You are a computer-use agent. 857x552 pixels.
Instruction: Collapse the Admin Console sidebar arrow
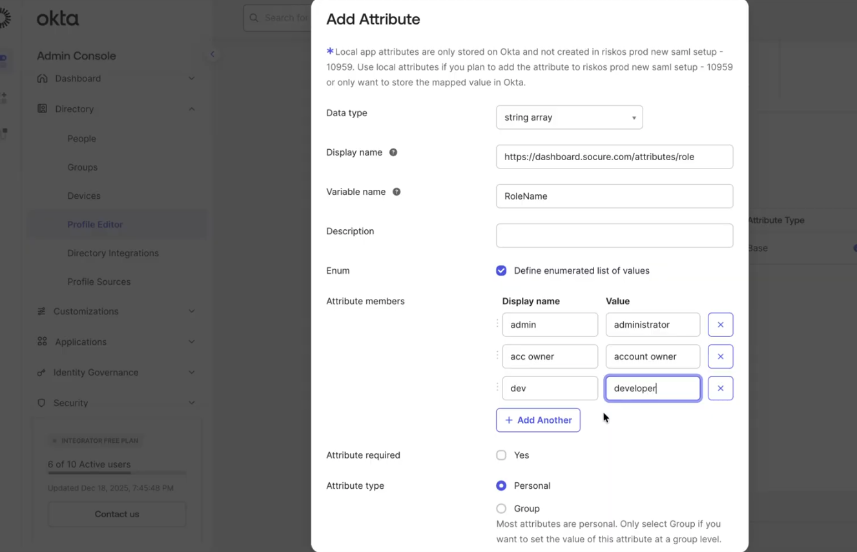212,54
